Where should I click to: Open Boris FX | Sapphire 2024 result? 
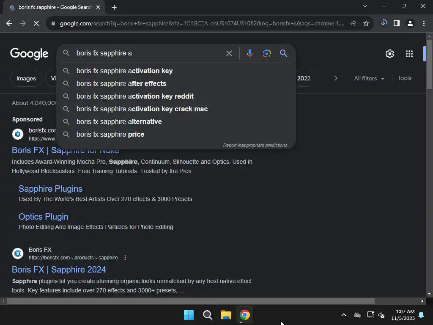pos(59,270)
